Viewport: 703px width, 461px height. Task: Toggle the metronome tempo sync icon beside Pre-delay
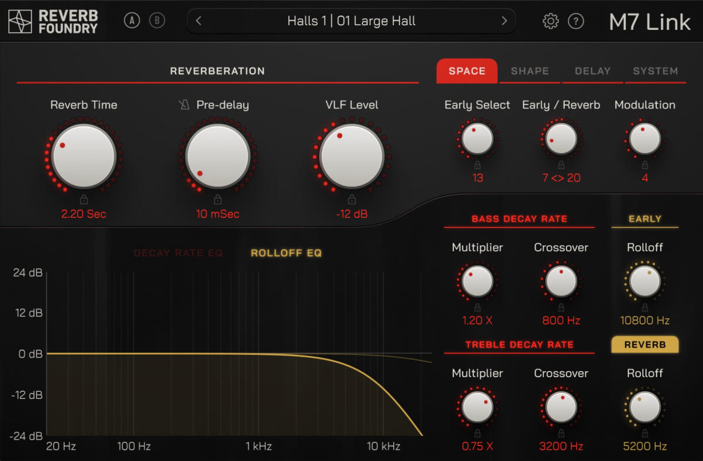click(x=185, y=105)
